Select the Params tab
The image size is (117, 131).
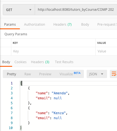coord(10,25)
